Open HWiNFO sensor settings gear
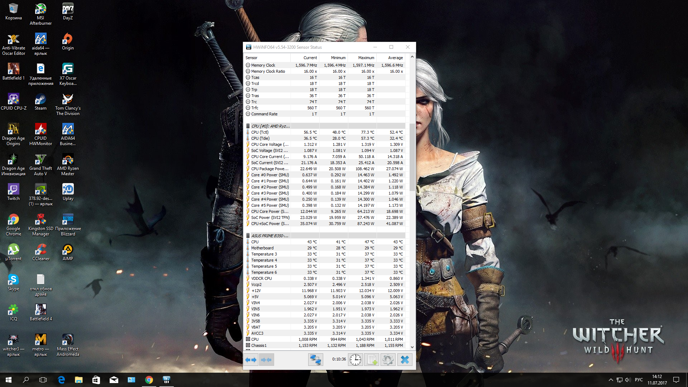 click(x=388, y=359)
